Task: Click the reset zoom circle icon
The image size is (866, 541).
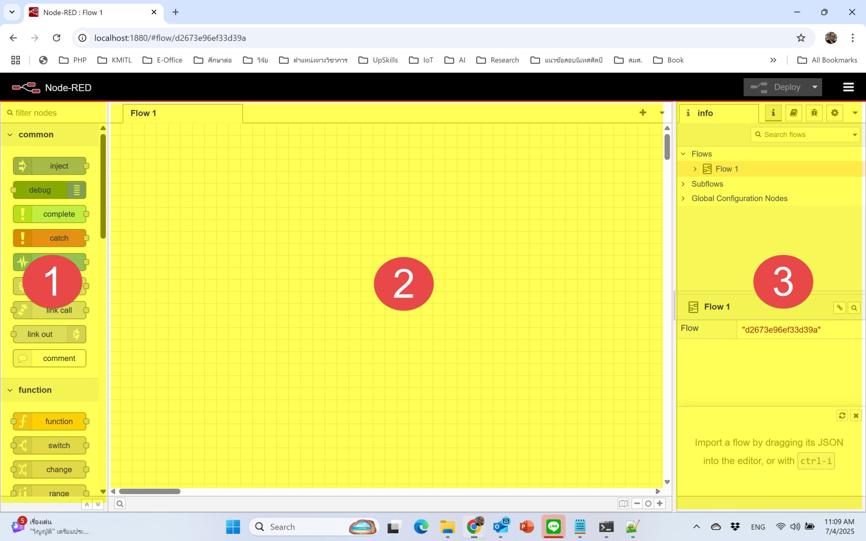Action: [648, 503]
